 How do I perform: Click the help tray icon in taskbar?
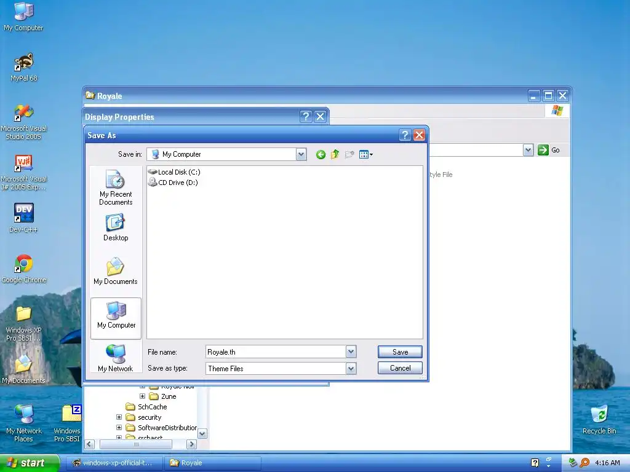click(x=535, y=463)
